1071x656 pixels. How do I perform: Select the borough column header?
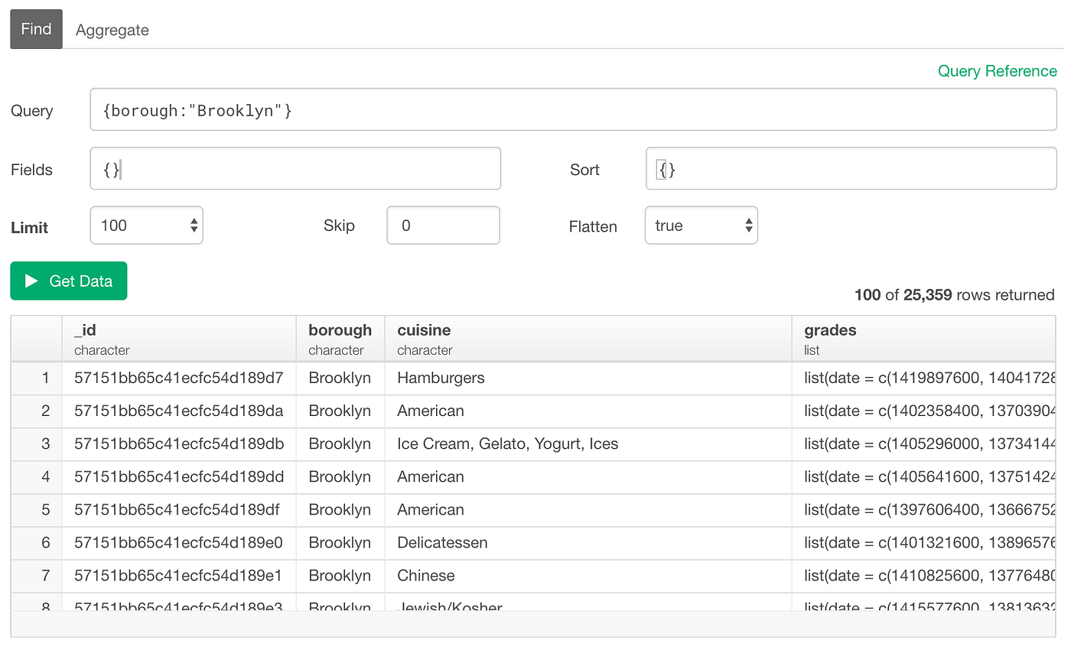(x=340, y=330)
